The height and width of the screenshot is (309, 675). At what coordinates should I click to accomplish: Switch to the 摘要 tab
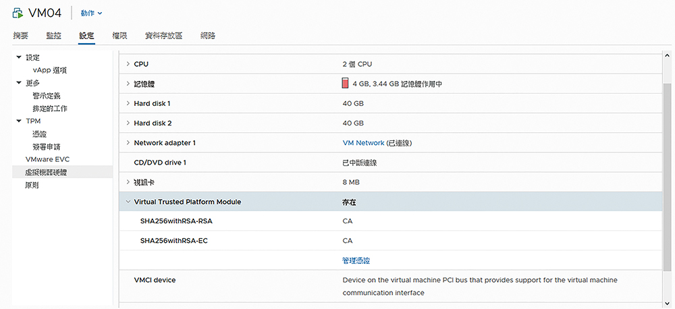point(20,36)
